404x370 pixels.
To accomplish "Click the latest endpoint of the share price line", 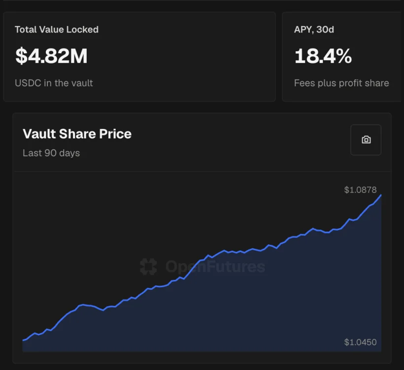I will click(381, 195).
